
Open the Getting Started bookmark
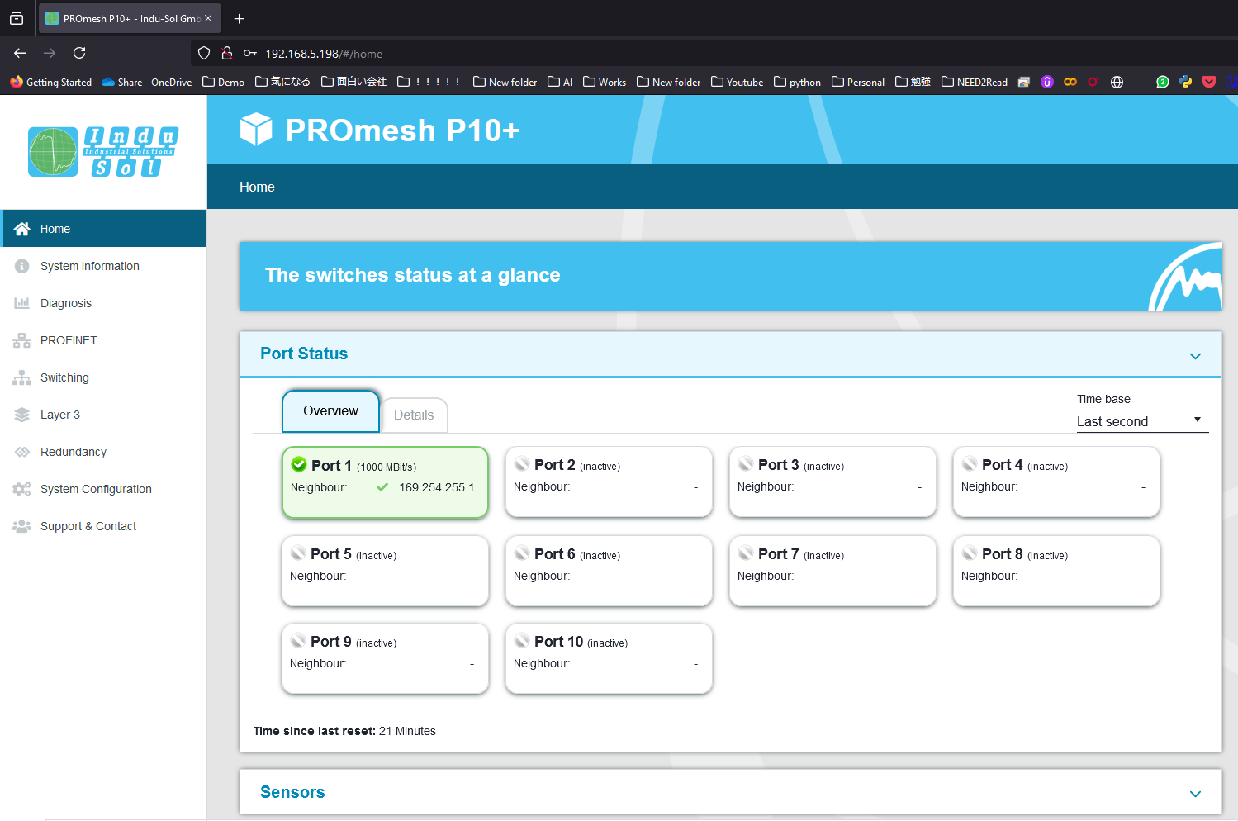pos(50,82)
